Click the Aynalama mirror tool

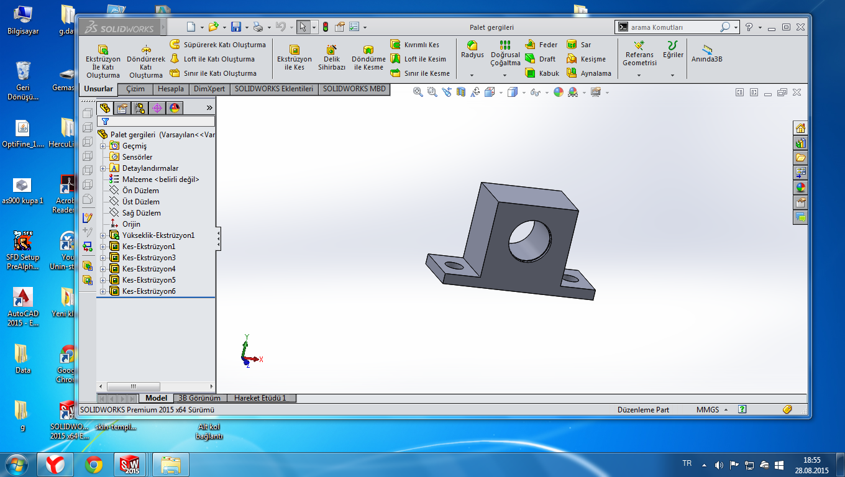click(589, 73)
